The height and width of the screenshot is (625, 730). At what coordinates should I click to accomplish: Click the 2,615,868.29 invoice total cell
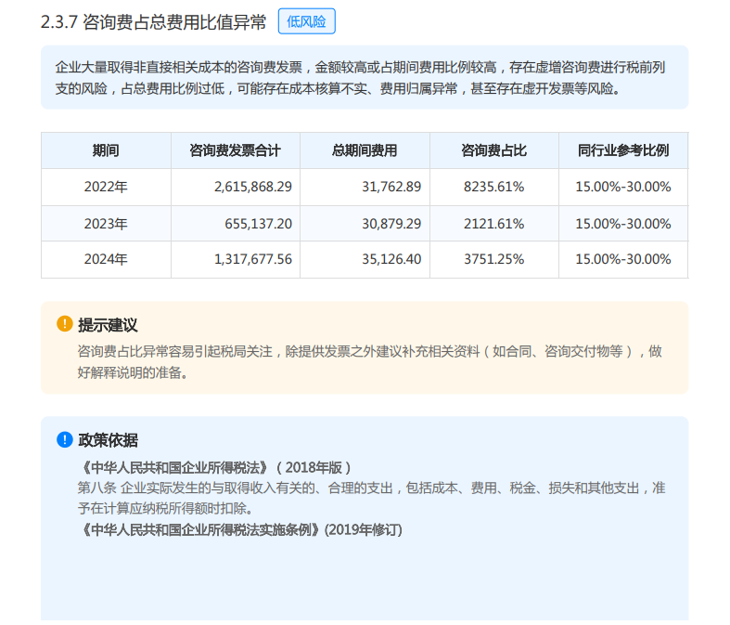(x=252, y=187)
